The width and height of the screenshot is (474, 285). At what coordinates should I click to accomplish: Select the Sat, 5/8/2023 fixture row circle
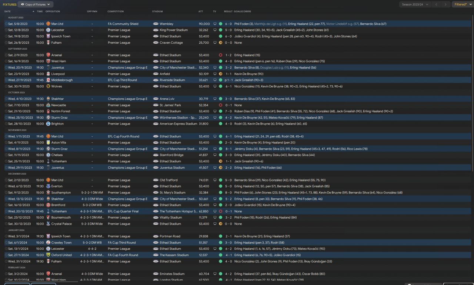(6, 24)
